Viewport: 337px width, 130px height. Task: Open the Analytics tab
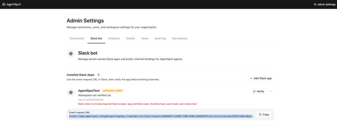pyautogui.click(x=114, y=38)
